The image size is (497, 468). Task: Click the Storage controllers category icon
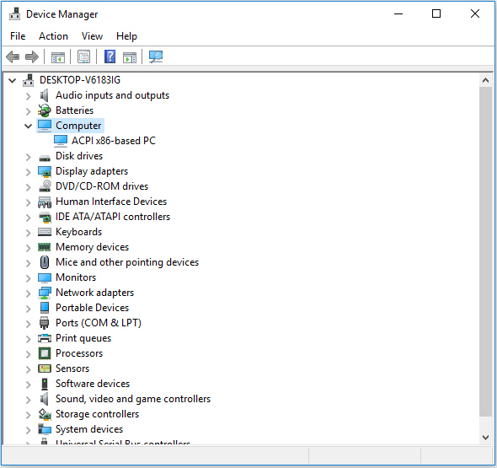pyautogui.click(x=45, y=414)
